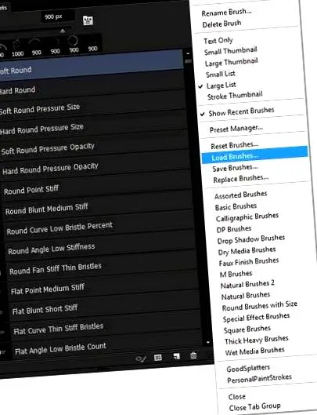The width and height of the screenshot is (317, 415).
Task: Click the brush list scroll down arrow
Action: coord(208,343)
